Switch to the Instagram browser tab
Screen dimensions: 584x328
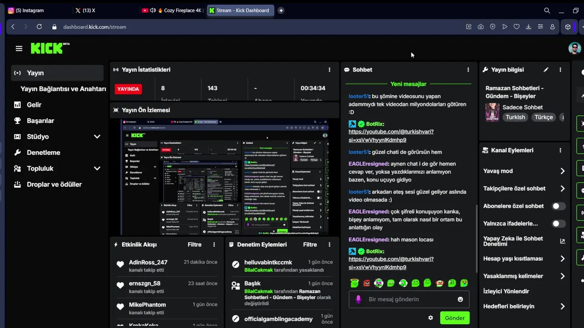pos(37,10)
